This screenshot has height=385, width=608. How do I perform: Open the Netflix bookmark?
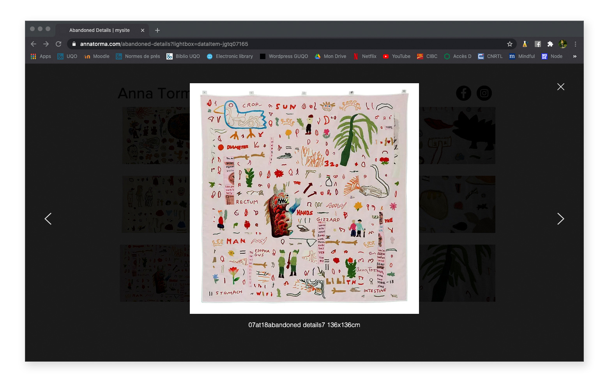[365, 56]
